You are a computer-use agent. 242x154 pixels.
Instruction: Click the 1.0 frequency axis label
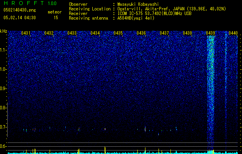click(3, 69)
